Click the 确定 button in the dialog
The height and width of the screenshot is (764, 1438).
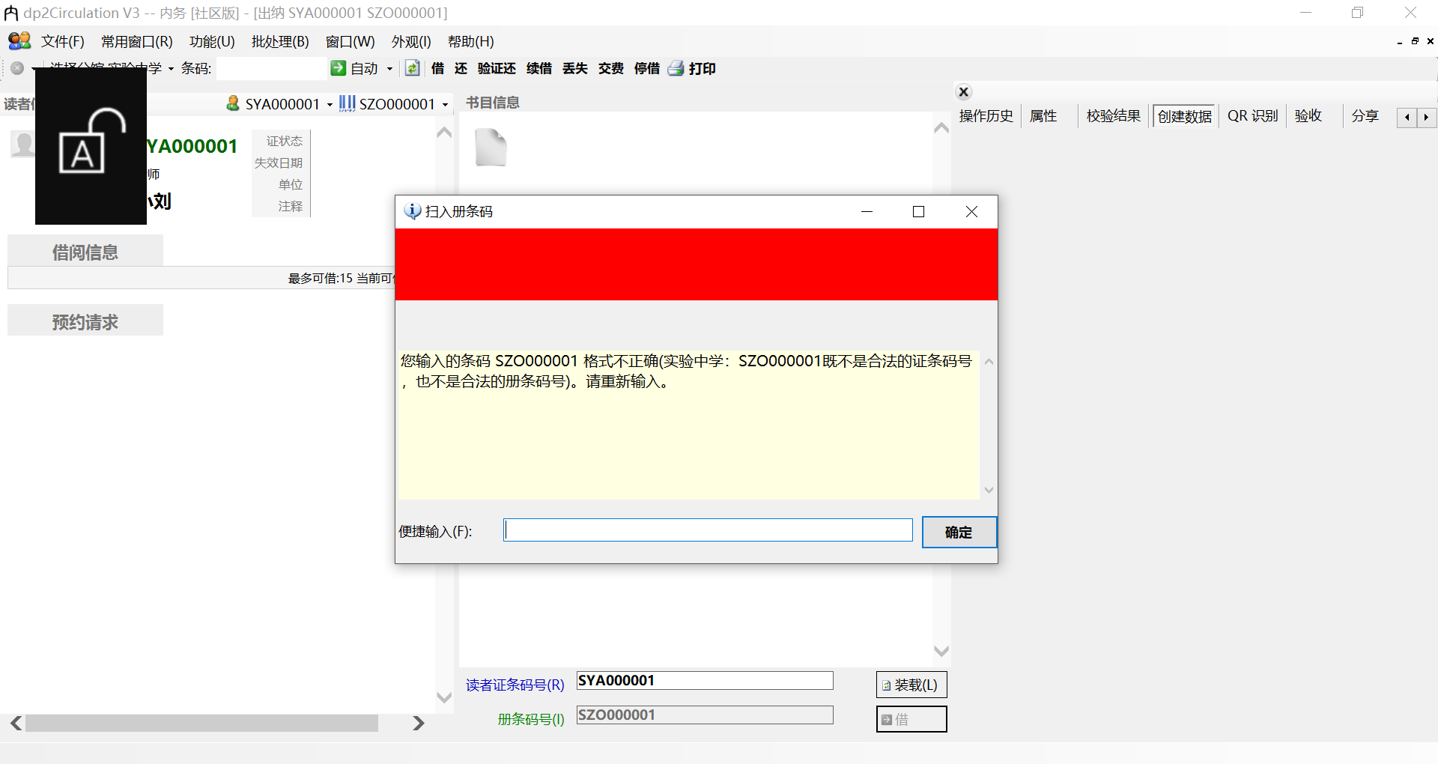point(959,532)
